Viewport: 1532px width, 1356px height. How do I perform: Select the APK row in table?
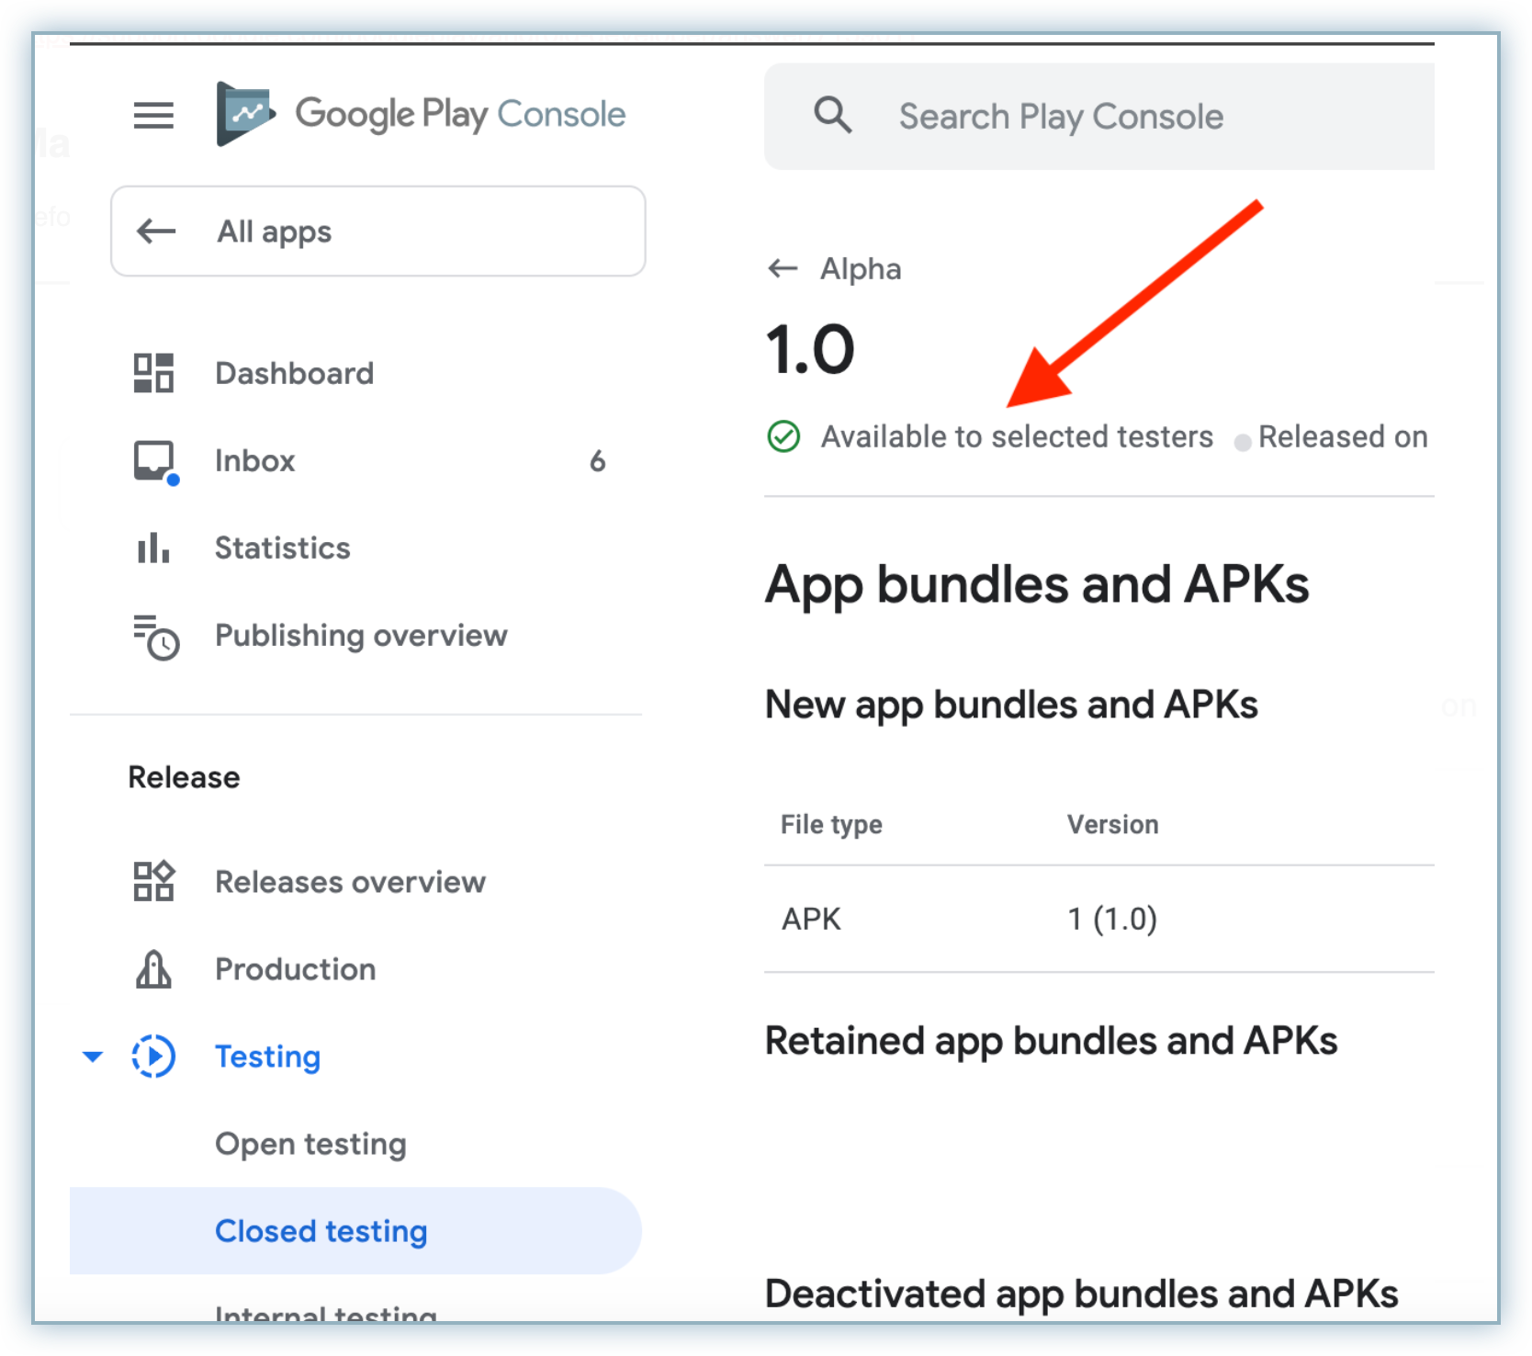pyautogui.click(x=1098, y=919)
